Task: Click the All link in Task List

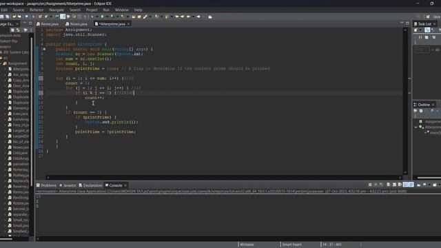Action: [x=438, y=50]
